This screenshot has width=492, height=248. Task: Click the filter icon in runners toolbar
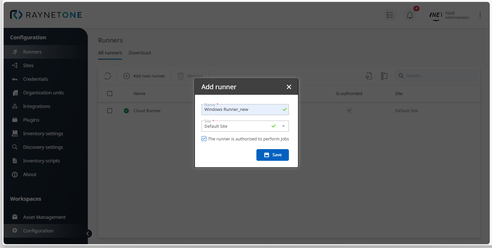click(x=368, y=76)
